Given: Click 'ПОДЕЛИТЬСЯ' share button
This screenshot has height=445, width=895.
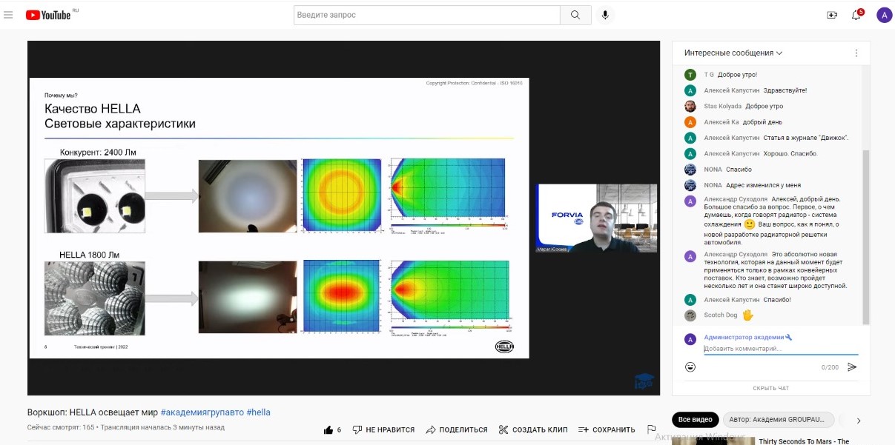Looking at the screenshot, I should tap(457, 429).
